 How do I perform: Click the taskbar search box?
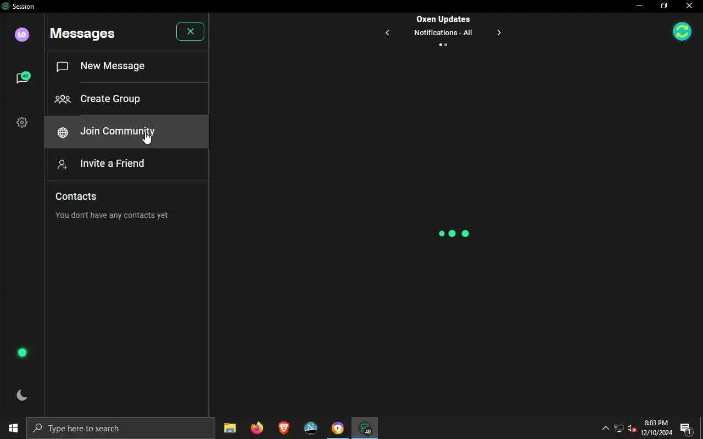pyautogui.click(x=121, y=428)
